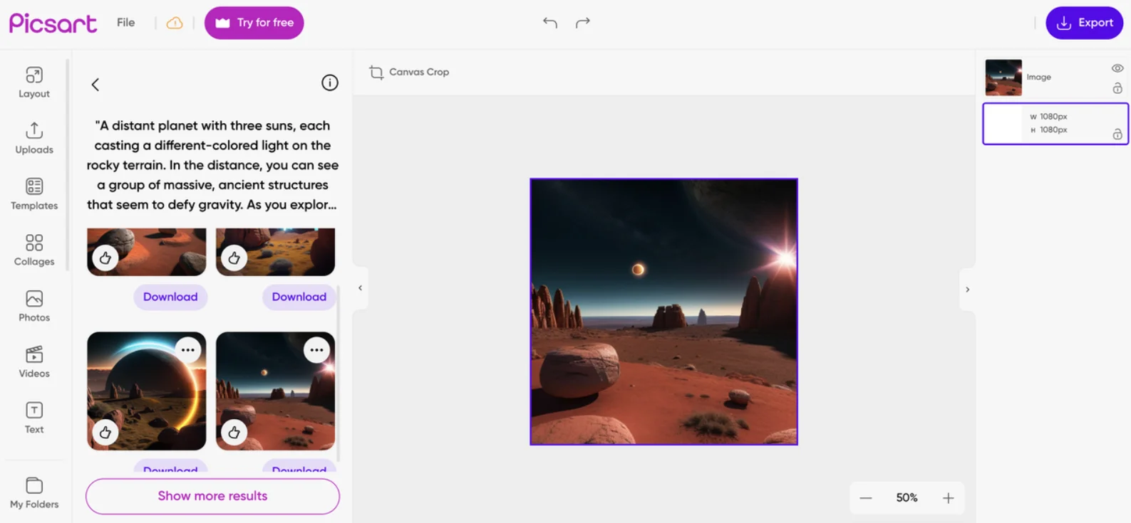
Task: Collapse the left results panel
Action: (361, 288)
